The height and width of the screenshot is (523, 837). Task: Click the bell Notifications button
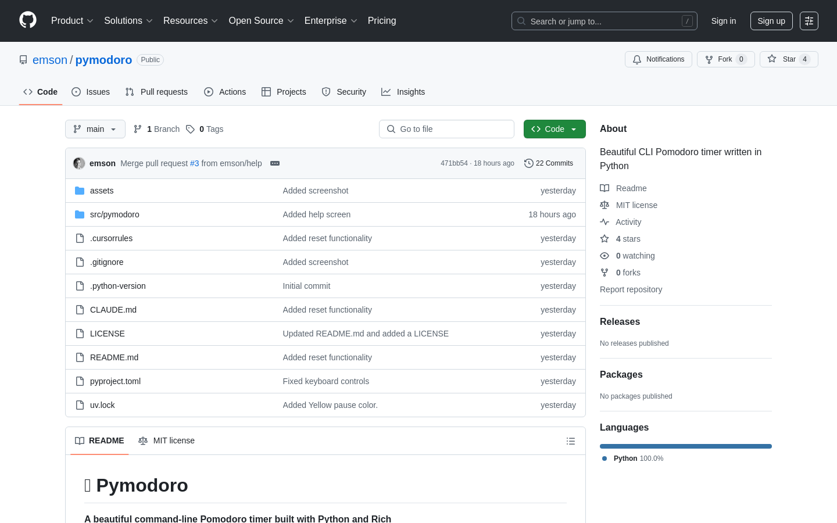tap(659, 59)
